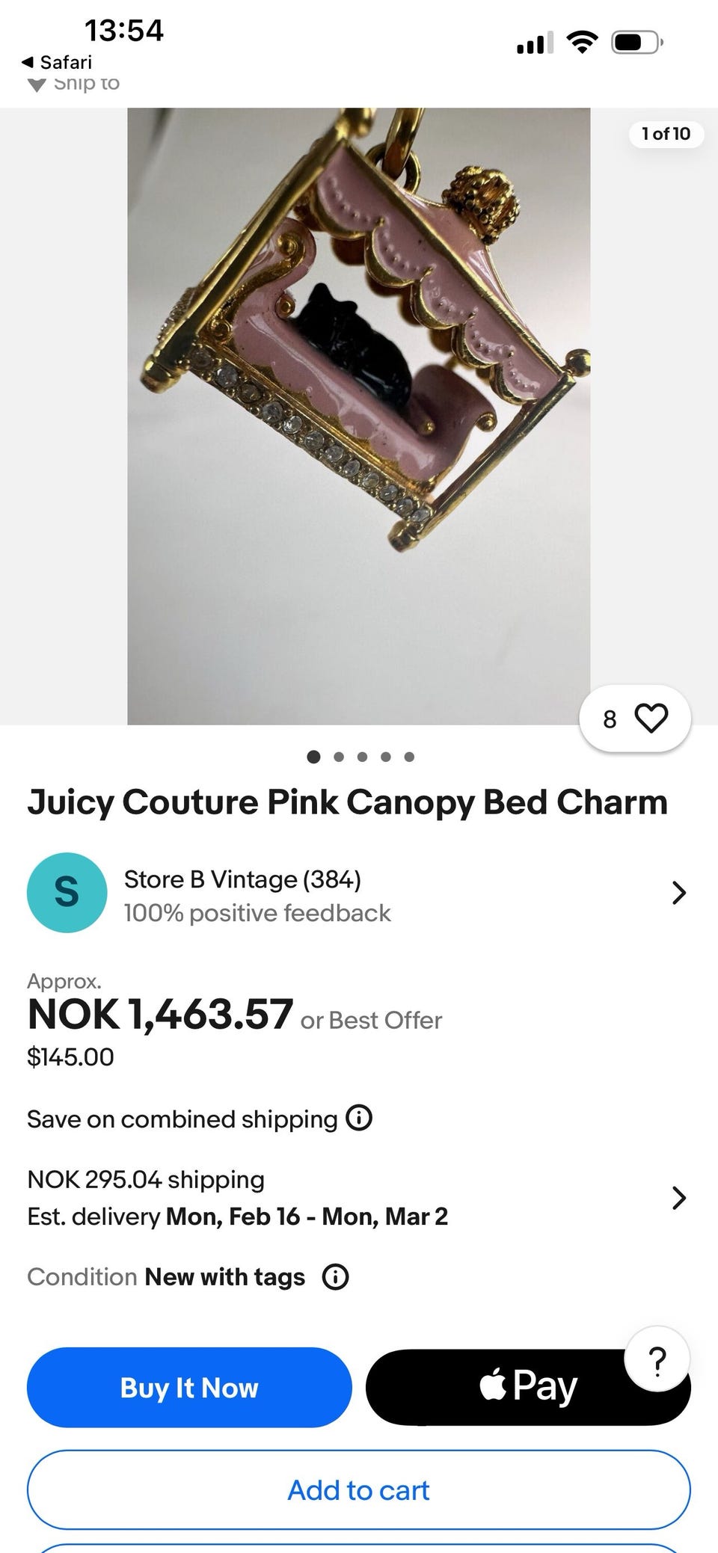Jump to third image dot
The height and width of the screenshot is (1553, 718).
[362, 757]
